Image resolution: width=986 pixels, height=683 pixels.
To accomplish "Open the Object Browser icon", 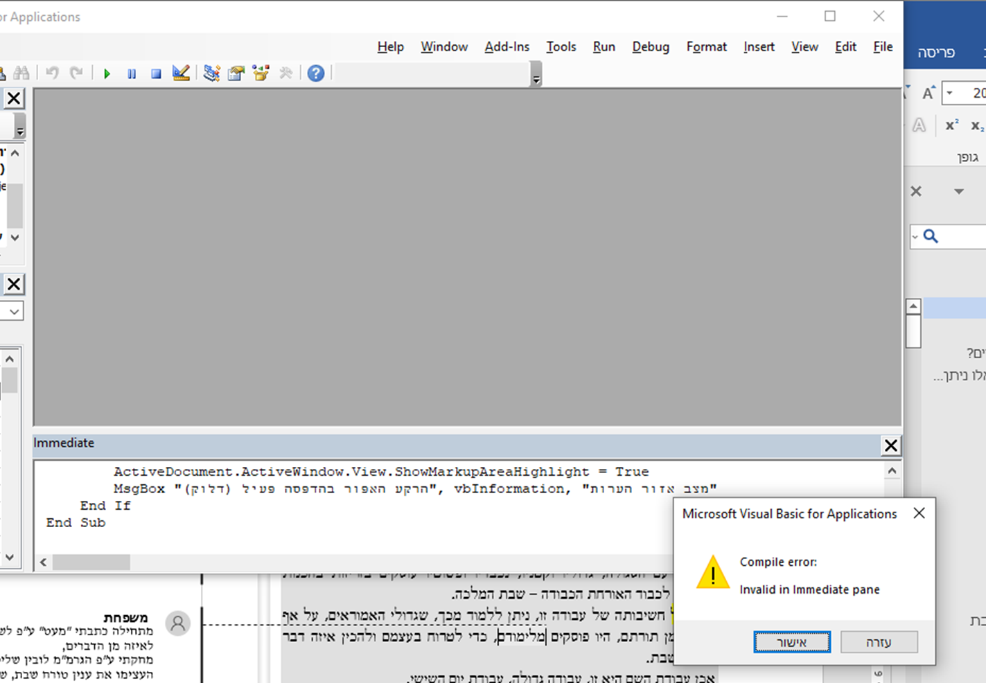I will point(261,73).
